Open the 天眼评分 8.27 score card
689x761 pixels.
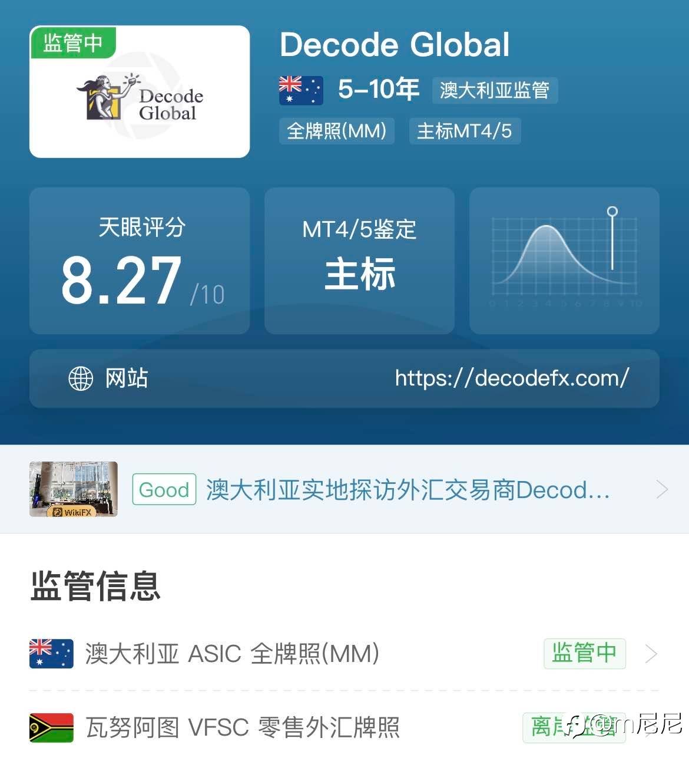[140, 261]
